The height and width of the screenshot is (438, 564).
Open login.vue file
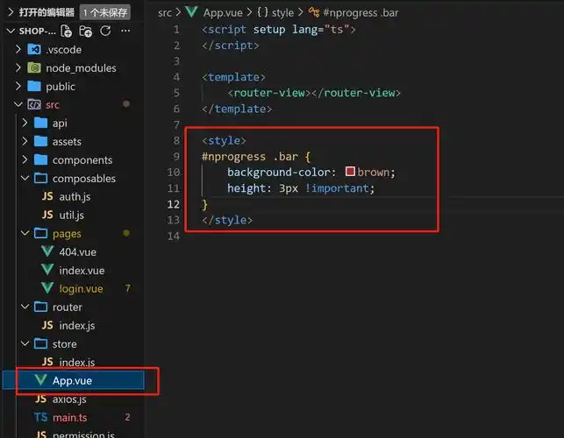coord(81,288)
